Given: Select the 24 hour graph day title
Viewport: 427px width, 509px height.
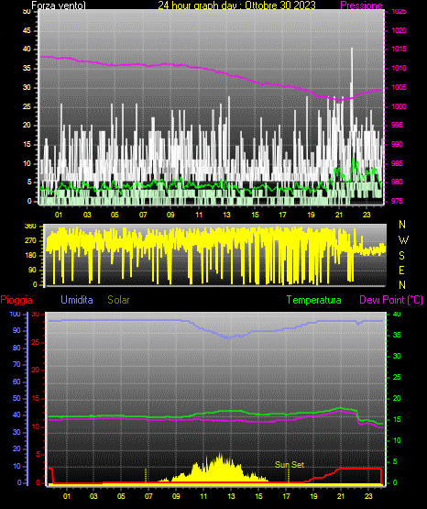Looking at the screenshot, I should click(x=236, y=6).
